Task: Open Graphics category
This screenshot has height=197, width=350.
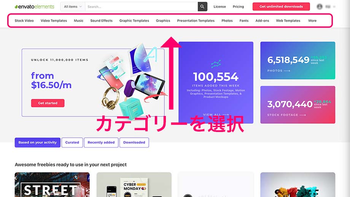Action: tap(163, 21)
